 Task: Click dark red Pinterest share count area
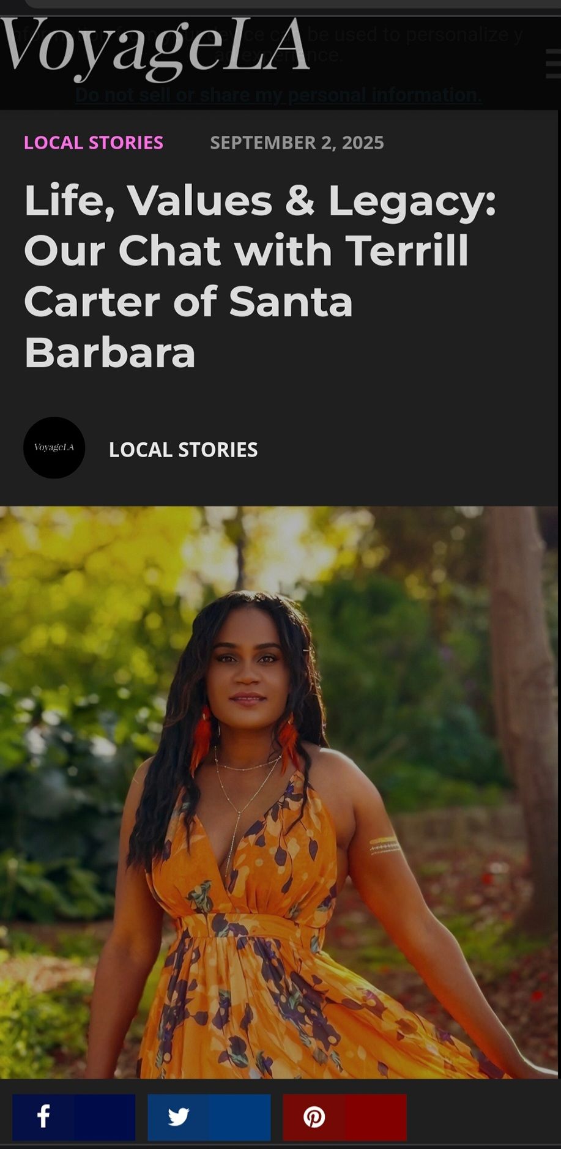click(x=376, y=1117)
